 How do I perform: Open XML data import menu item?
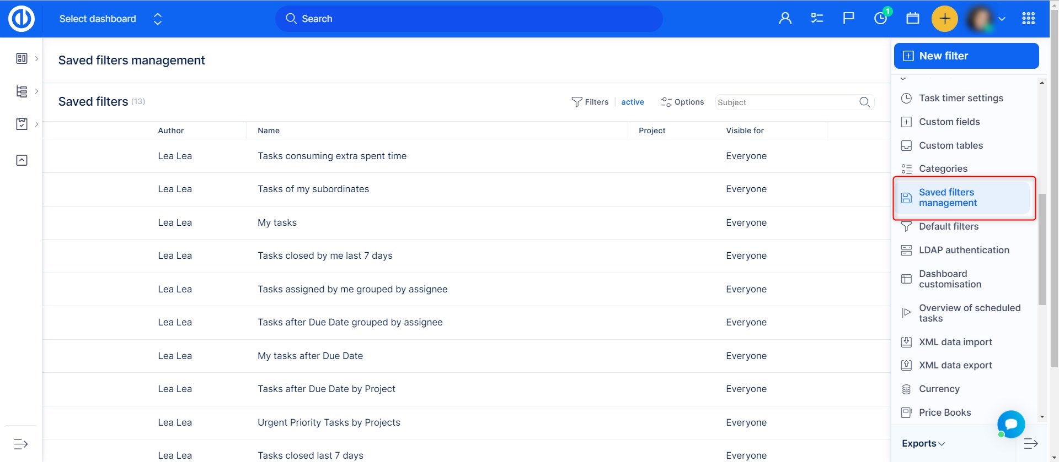955,342
